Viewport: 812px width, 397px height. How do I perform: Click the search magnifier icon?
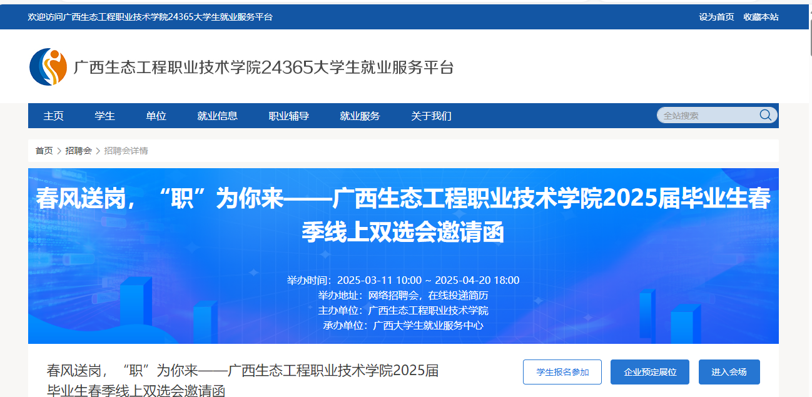[765, 115]
